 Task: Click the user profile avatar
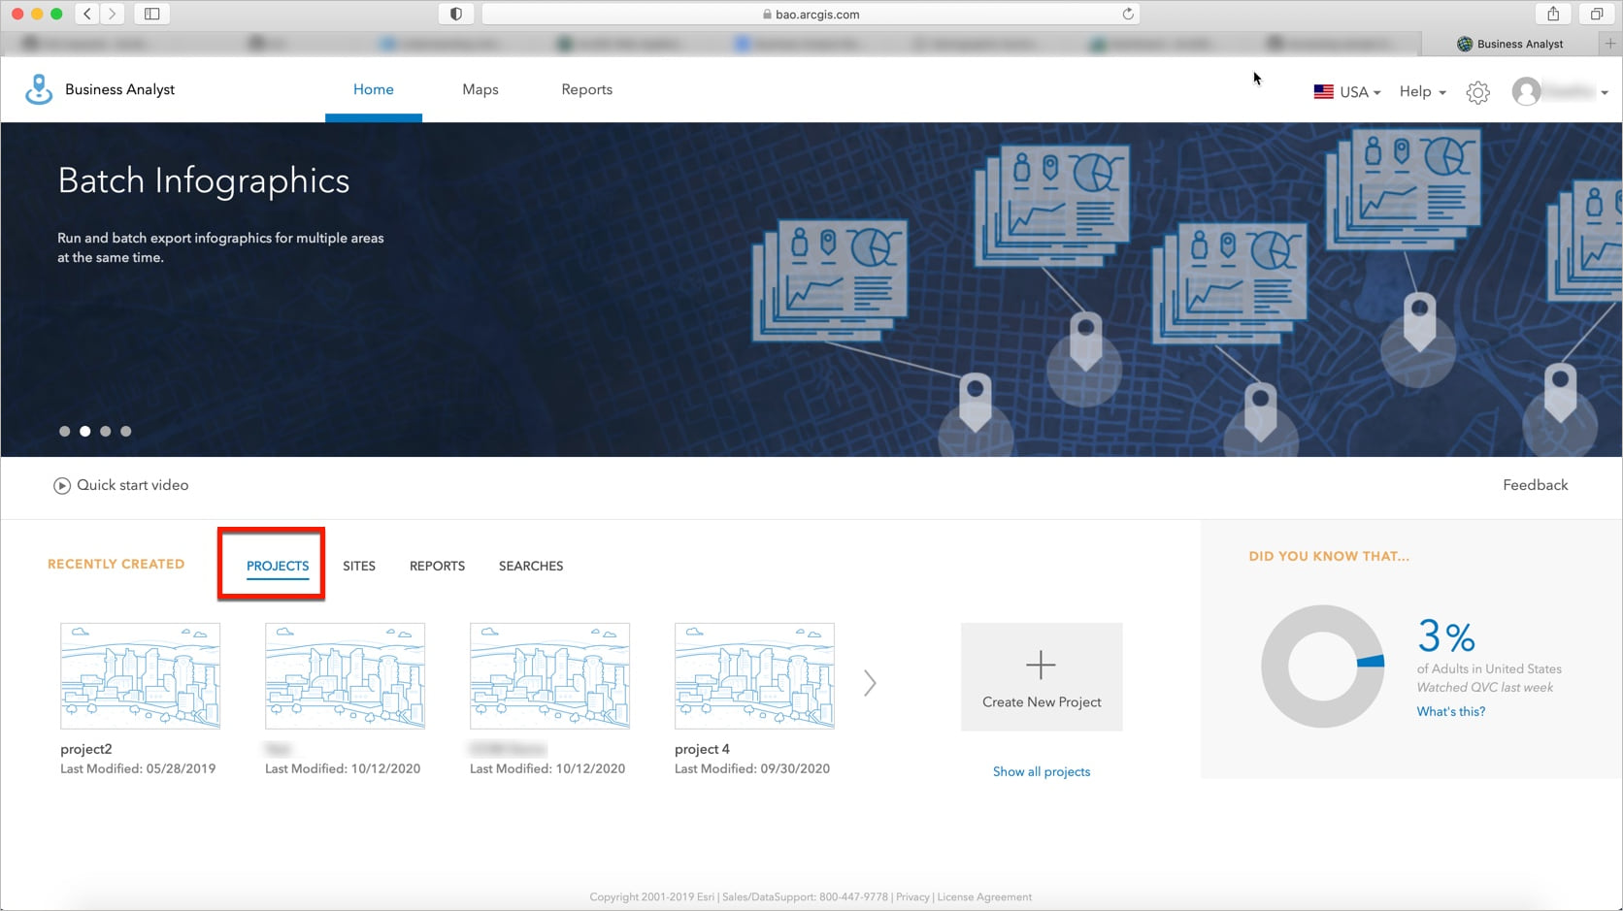(1527, 91)
